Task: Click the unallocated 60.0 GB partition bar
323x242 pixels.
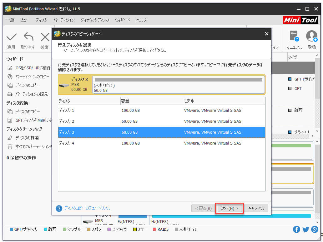Action: [x=179, y=85]
